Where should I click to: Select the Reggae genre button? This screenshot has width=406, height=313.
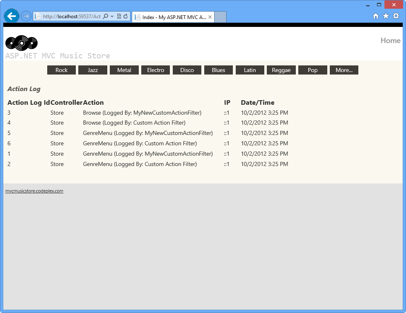[x=281, y=70]
